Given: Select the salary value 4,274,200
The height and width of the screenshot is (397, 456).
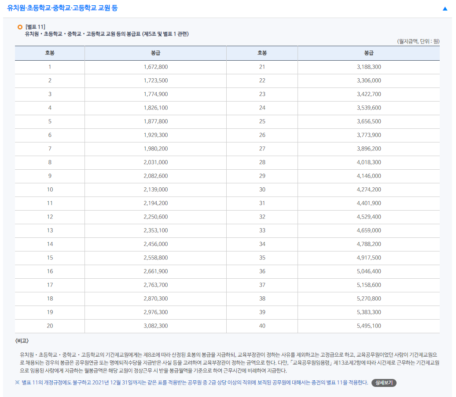Looking at the screenshot, I should click(x=369, y=189).
